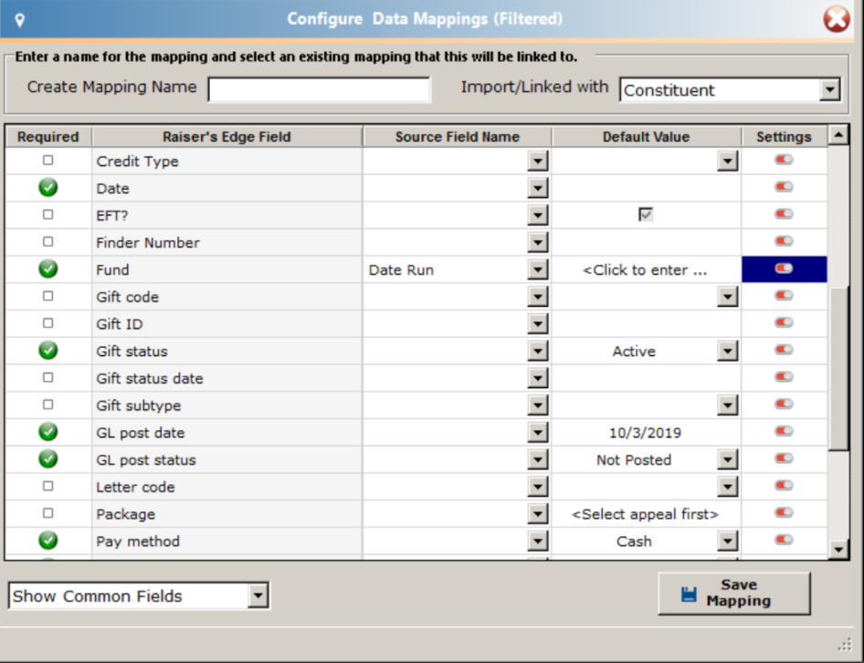
Task: Toggle the settings switch for Package
Action: pyautogui.click(x=785, y=512)
